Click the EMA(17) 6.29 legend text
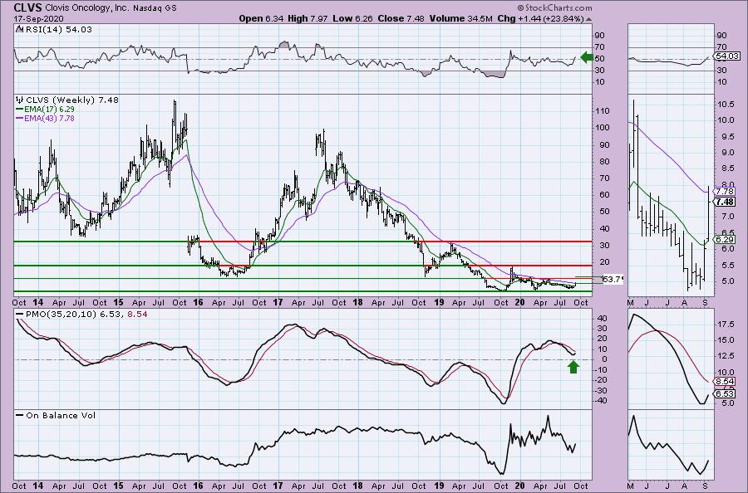The width and height of the screenshot is (748, 493). (49, 109)
